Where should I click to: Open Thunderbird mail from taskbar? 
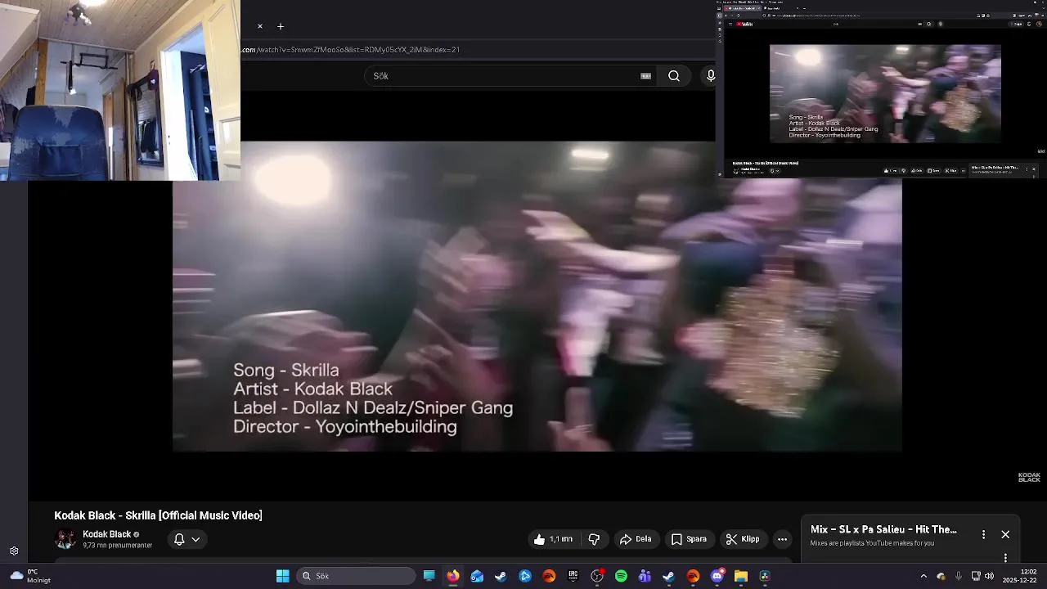[477, 576]
